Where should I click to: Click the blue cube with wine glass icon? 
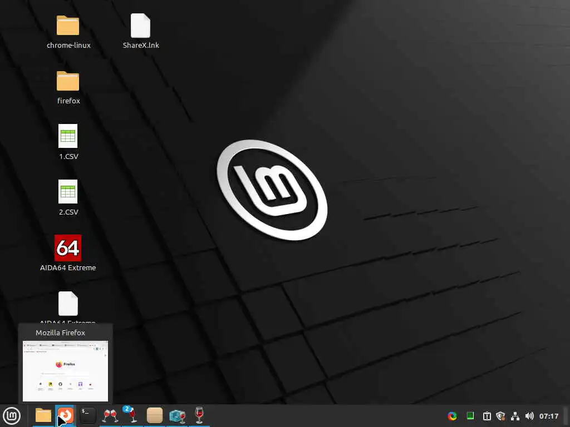pos(177,416)
